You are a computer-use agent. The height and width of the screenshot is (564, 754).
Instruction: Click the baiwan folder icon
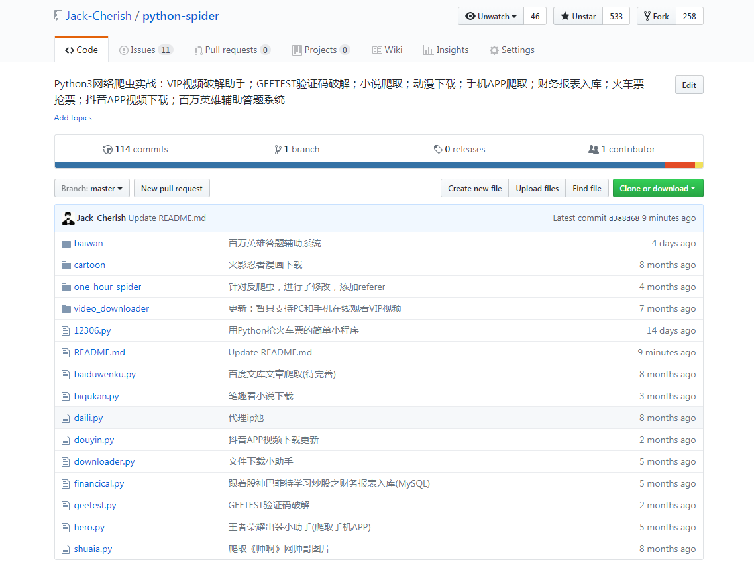[66, 244]
